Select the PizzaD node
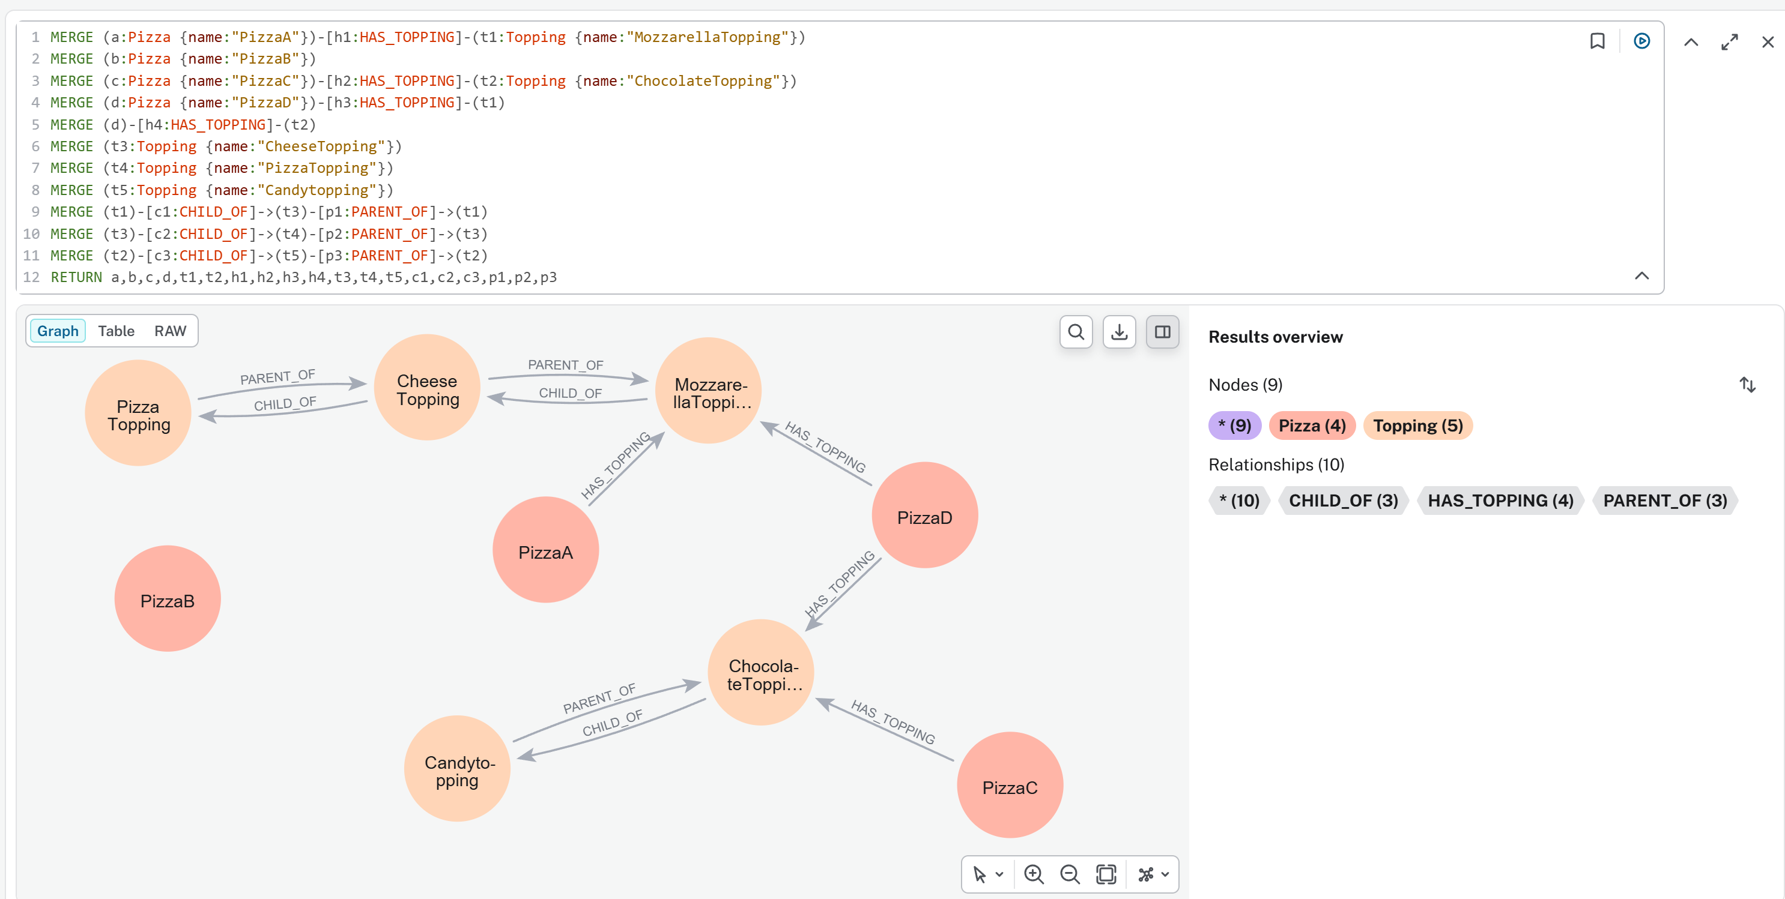 (x=924, y=514)
